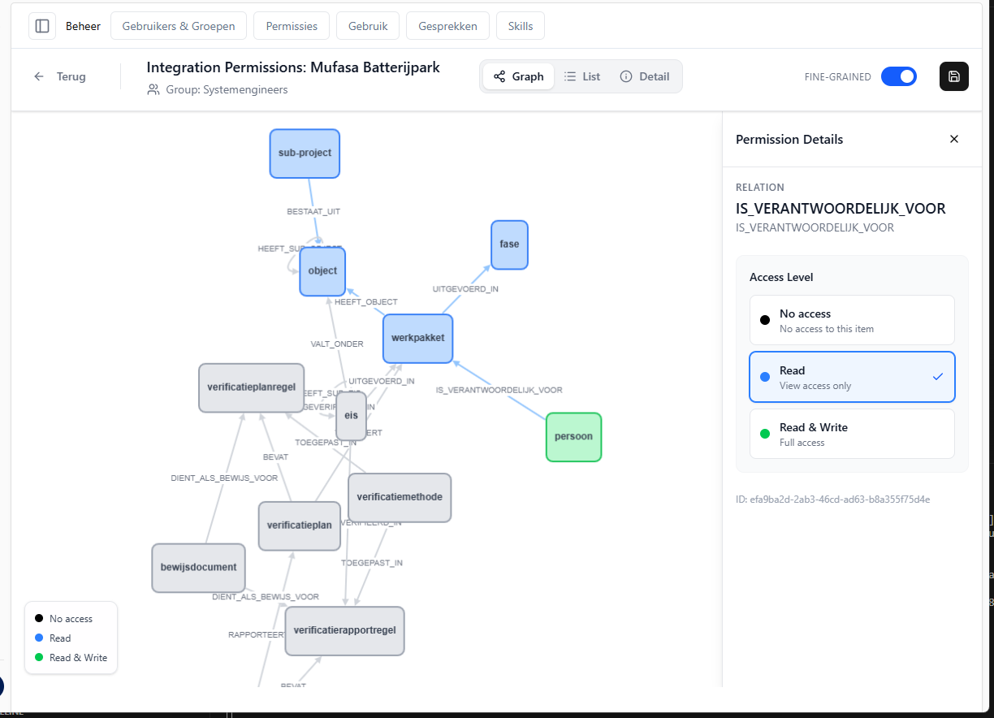Click the back arrow icon
Viewport: 994px width, 718px height.
coord(39,76)
